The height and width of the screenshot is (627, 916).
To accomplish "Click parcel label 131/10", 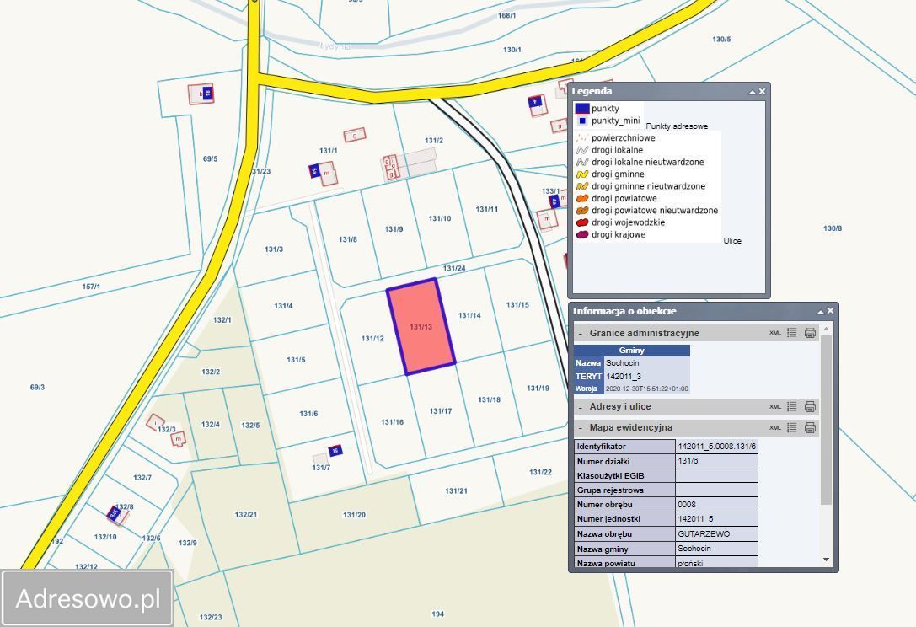I will point(439,218).
